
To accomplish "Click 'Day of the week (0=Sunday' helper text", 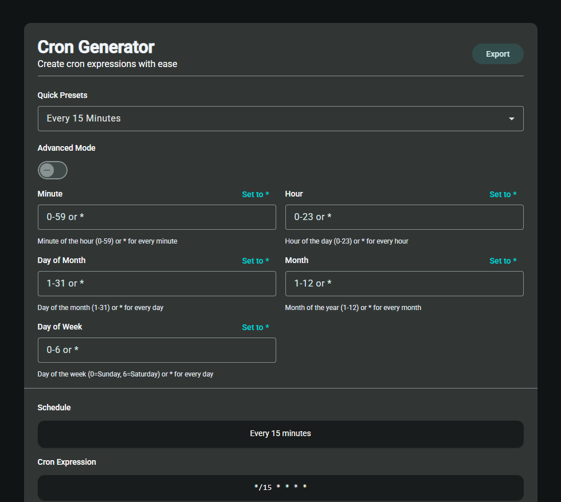I will [125, 374].
